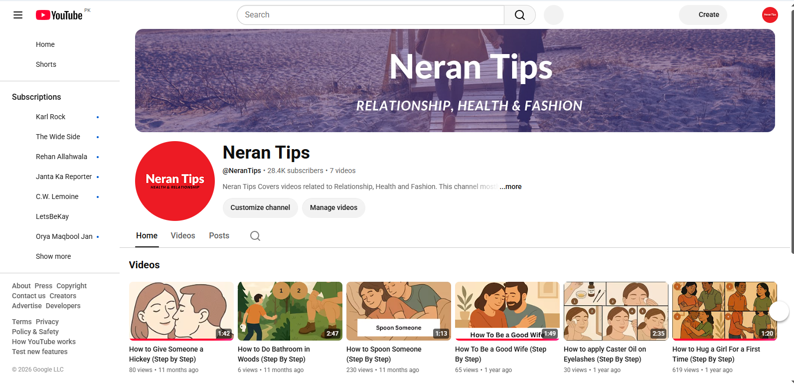Screen dimensions: 794x385
Task: Expand channel description with ...more
Action: pyautogui.click(x=510, y=187)
